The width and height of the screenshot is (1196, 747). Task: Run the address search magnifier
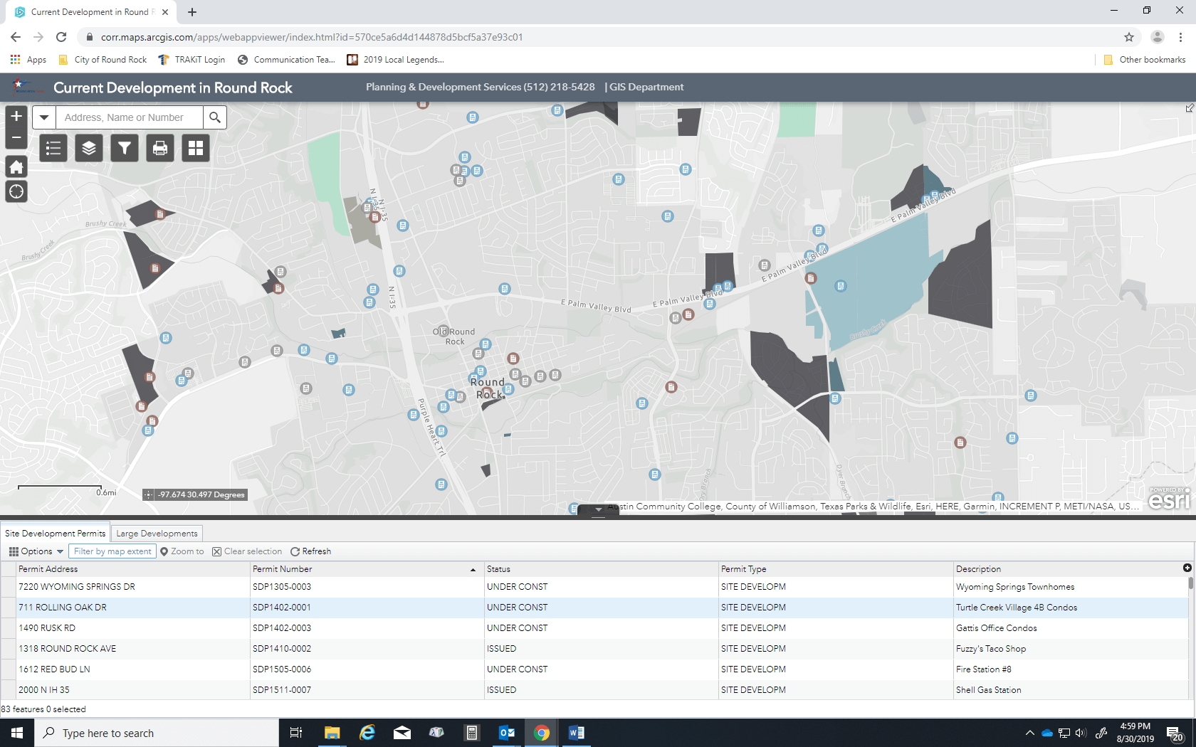pos(215,117)
